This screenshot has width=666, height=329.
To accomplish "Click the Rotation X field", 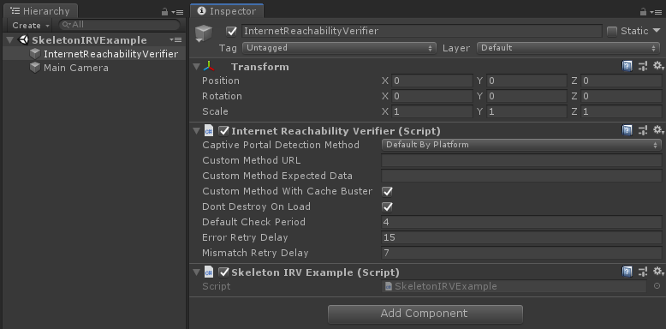I will [432, 97].
